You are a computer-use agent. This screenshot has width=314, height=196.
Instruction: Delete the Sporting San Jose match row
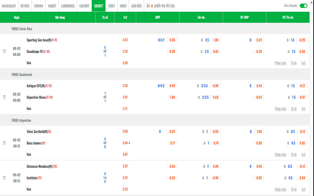point(4,51)
